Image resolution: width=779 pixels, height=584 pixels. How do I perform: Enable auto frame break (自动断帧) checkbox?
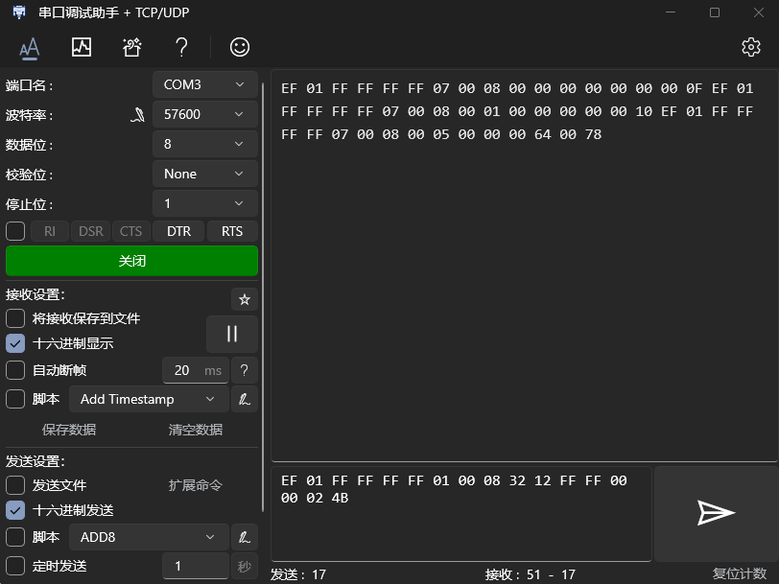(15, 370)
